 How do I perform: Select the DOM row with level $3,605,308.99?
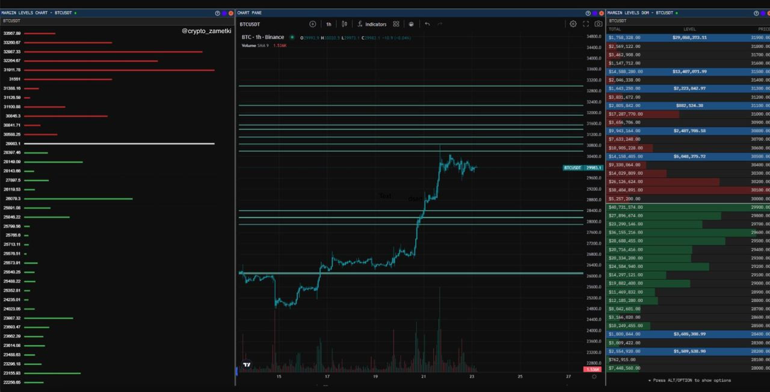(688, 334)
